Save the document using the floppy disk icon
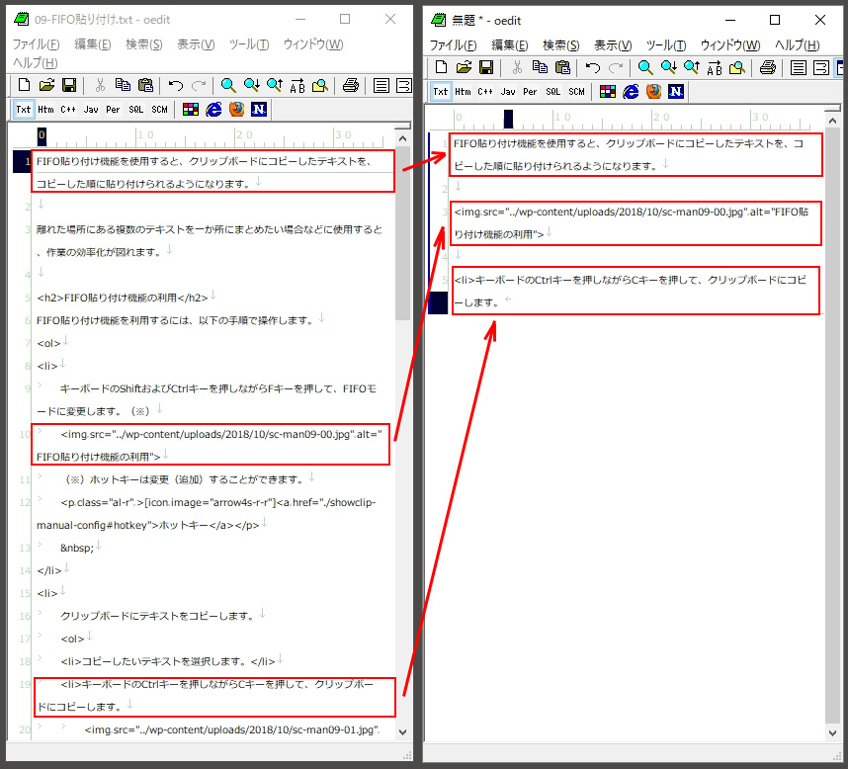The image size is (848, 769). click(x=69, y=85)
